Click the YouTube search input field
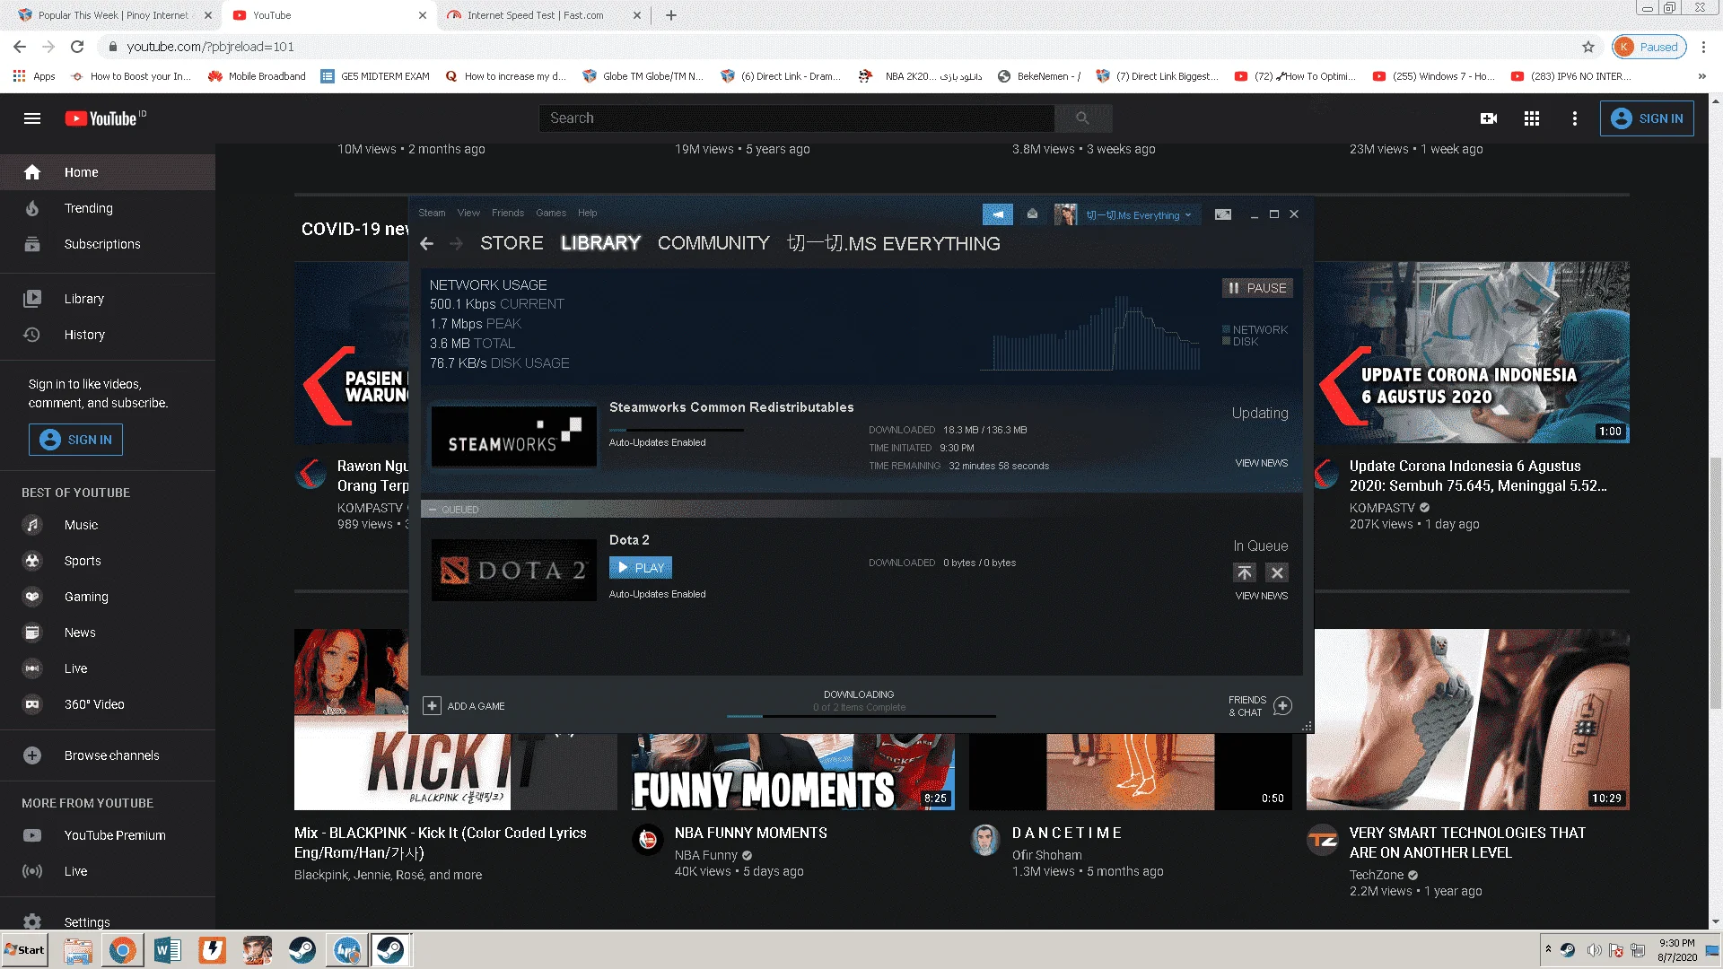Screen dimensions: 1723x969 [x=796, y=118]
